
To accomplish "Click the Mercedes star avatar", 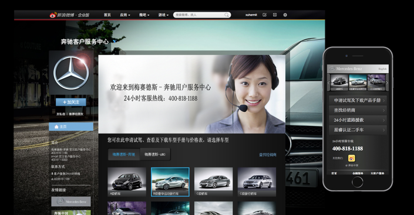I will (71, 73).
